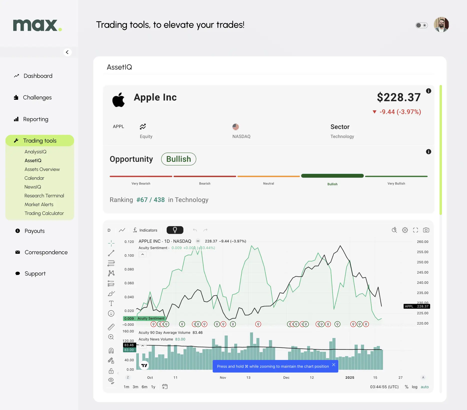Image resolution: width=467 pixels, height=410 pixels.
Task: Set chart range to 6m
Action: click(x=144, y=387)
